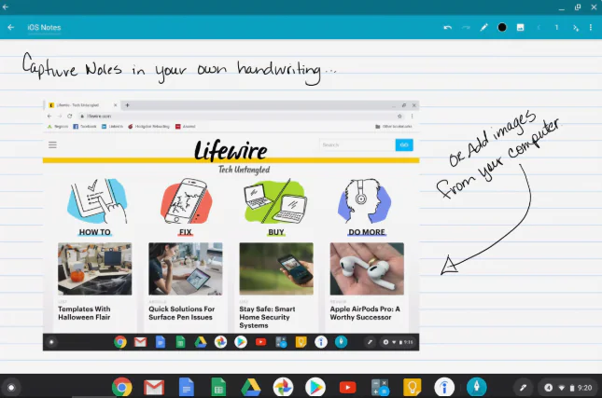Open YouTube from the bottom shelf
The height and width of the screenshot is (398, 602).
pyautogui.click(x=347, y=387)
